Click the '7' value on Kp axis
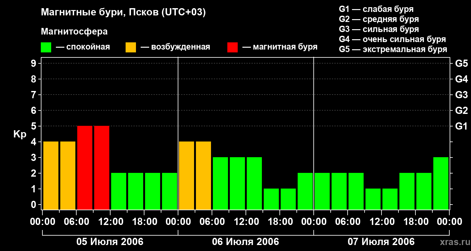 pyautogui.click(x=34, y=95)
